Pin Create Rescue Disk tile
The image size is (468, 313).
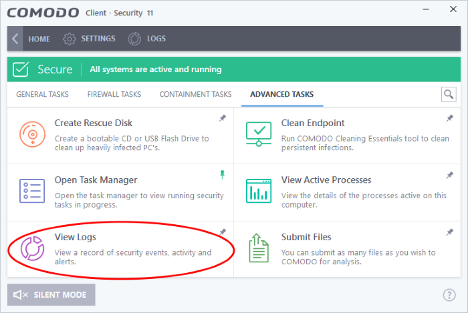[x=223, y=118]
